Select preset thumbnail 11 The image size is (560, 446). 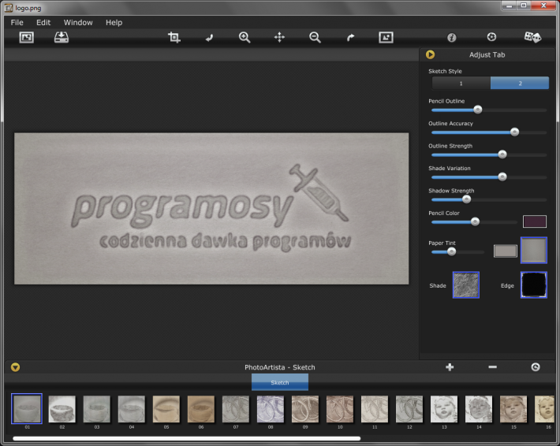[x=375, y=409]
